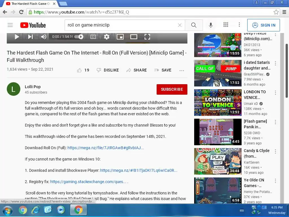Open the Shockwave Player mega.nz link
The height and width of the screenshot is (217, 289).
[x=139, y=170]
